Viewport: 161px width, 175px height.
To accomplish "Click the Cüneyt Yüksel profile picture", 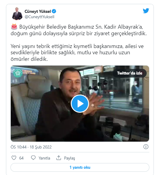I will point(17,14).
